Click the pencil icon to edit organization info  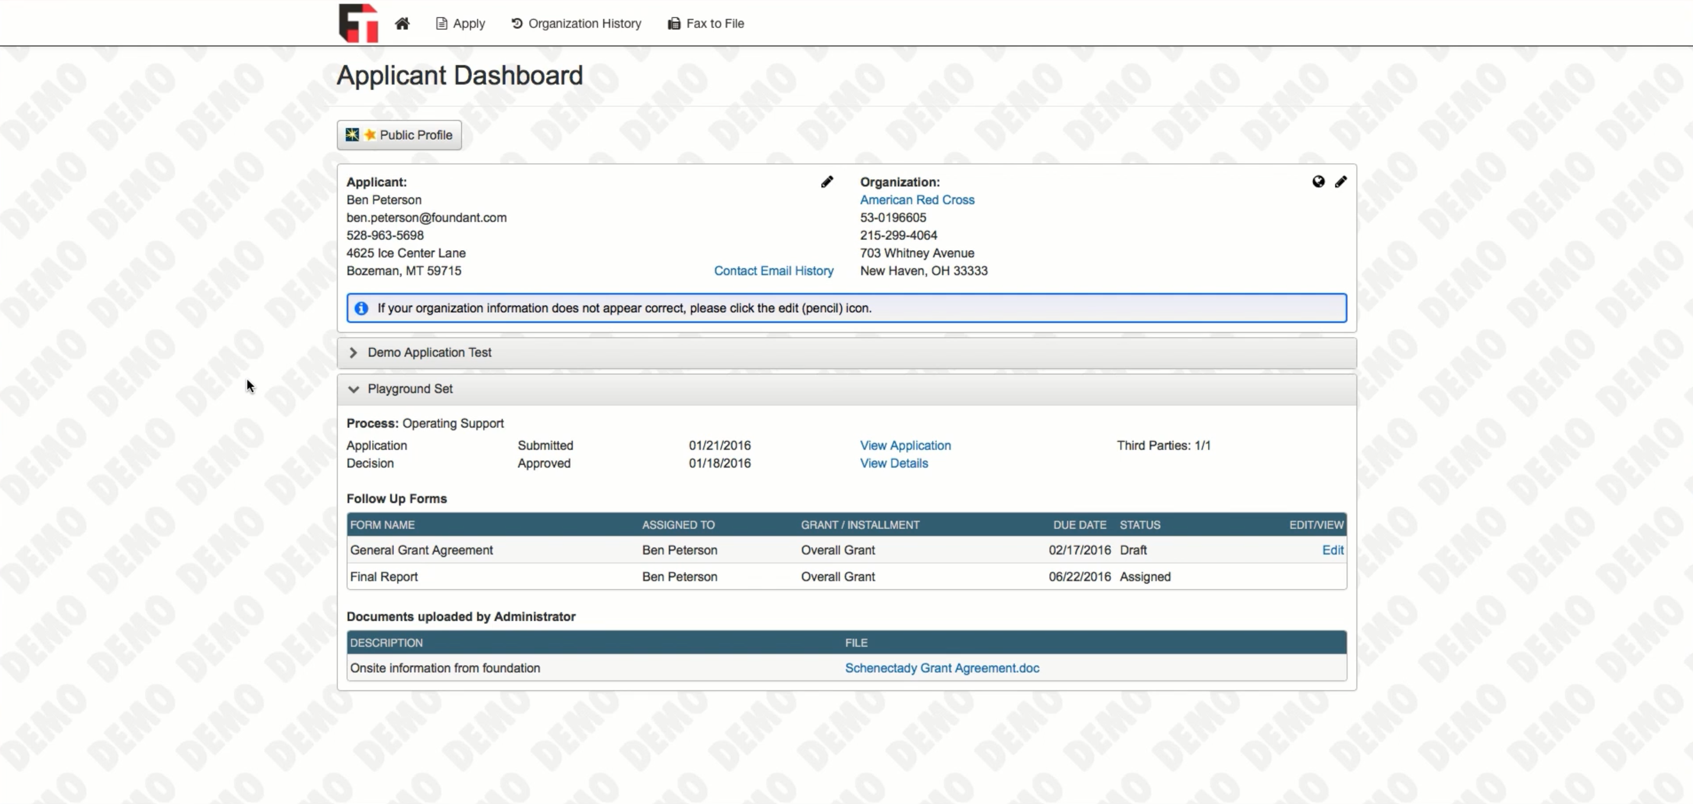[x=1342, y=182]
